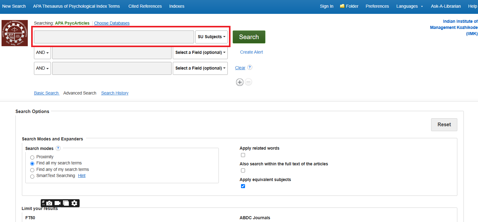This screenshot has width=478, height=222.
Task: Click the help icon next to Clear
Action: (250, 67)
